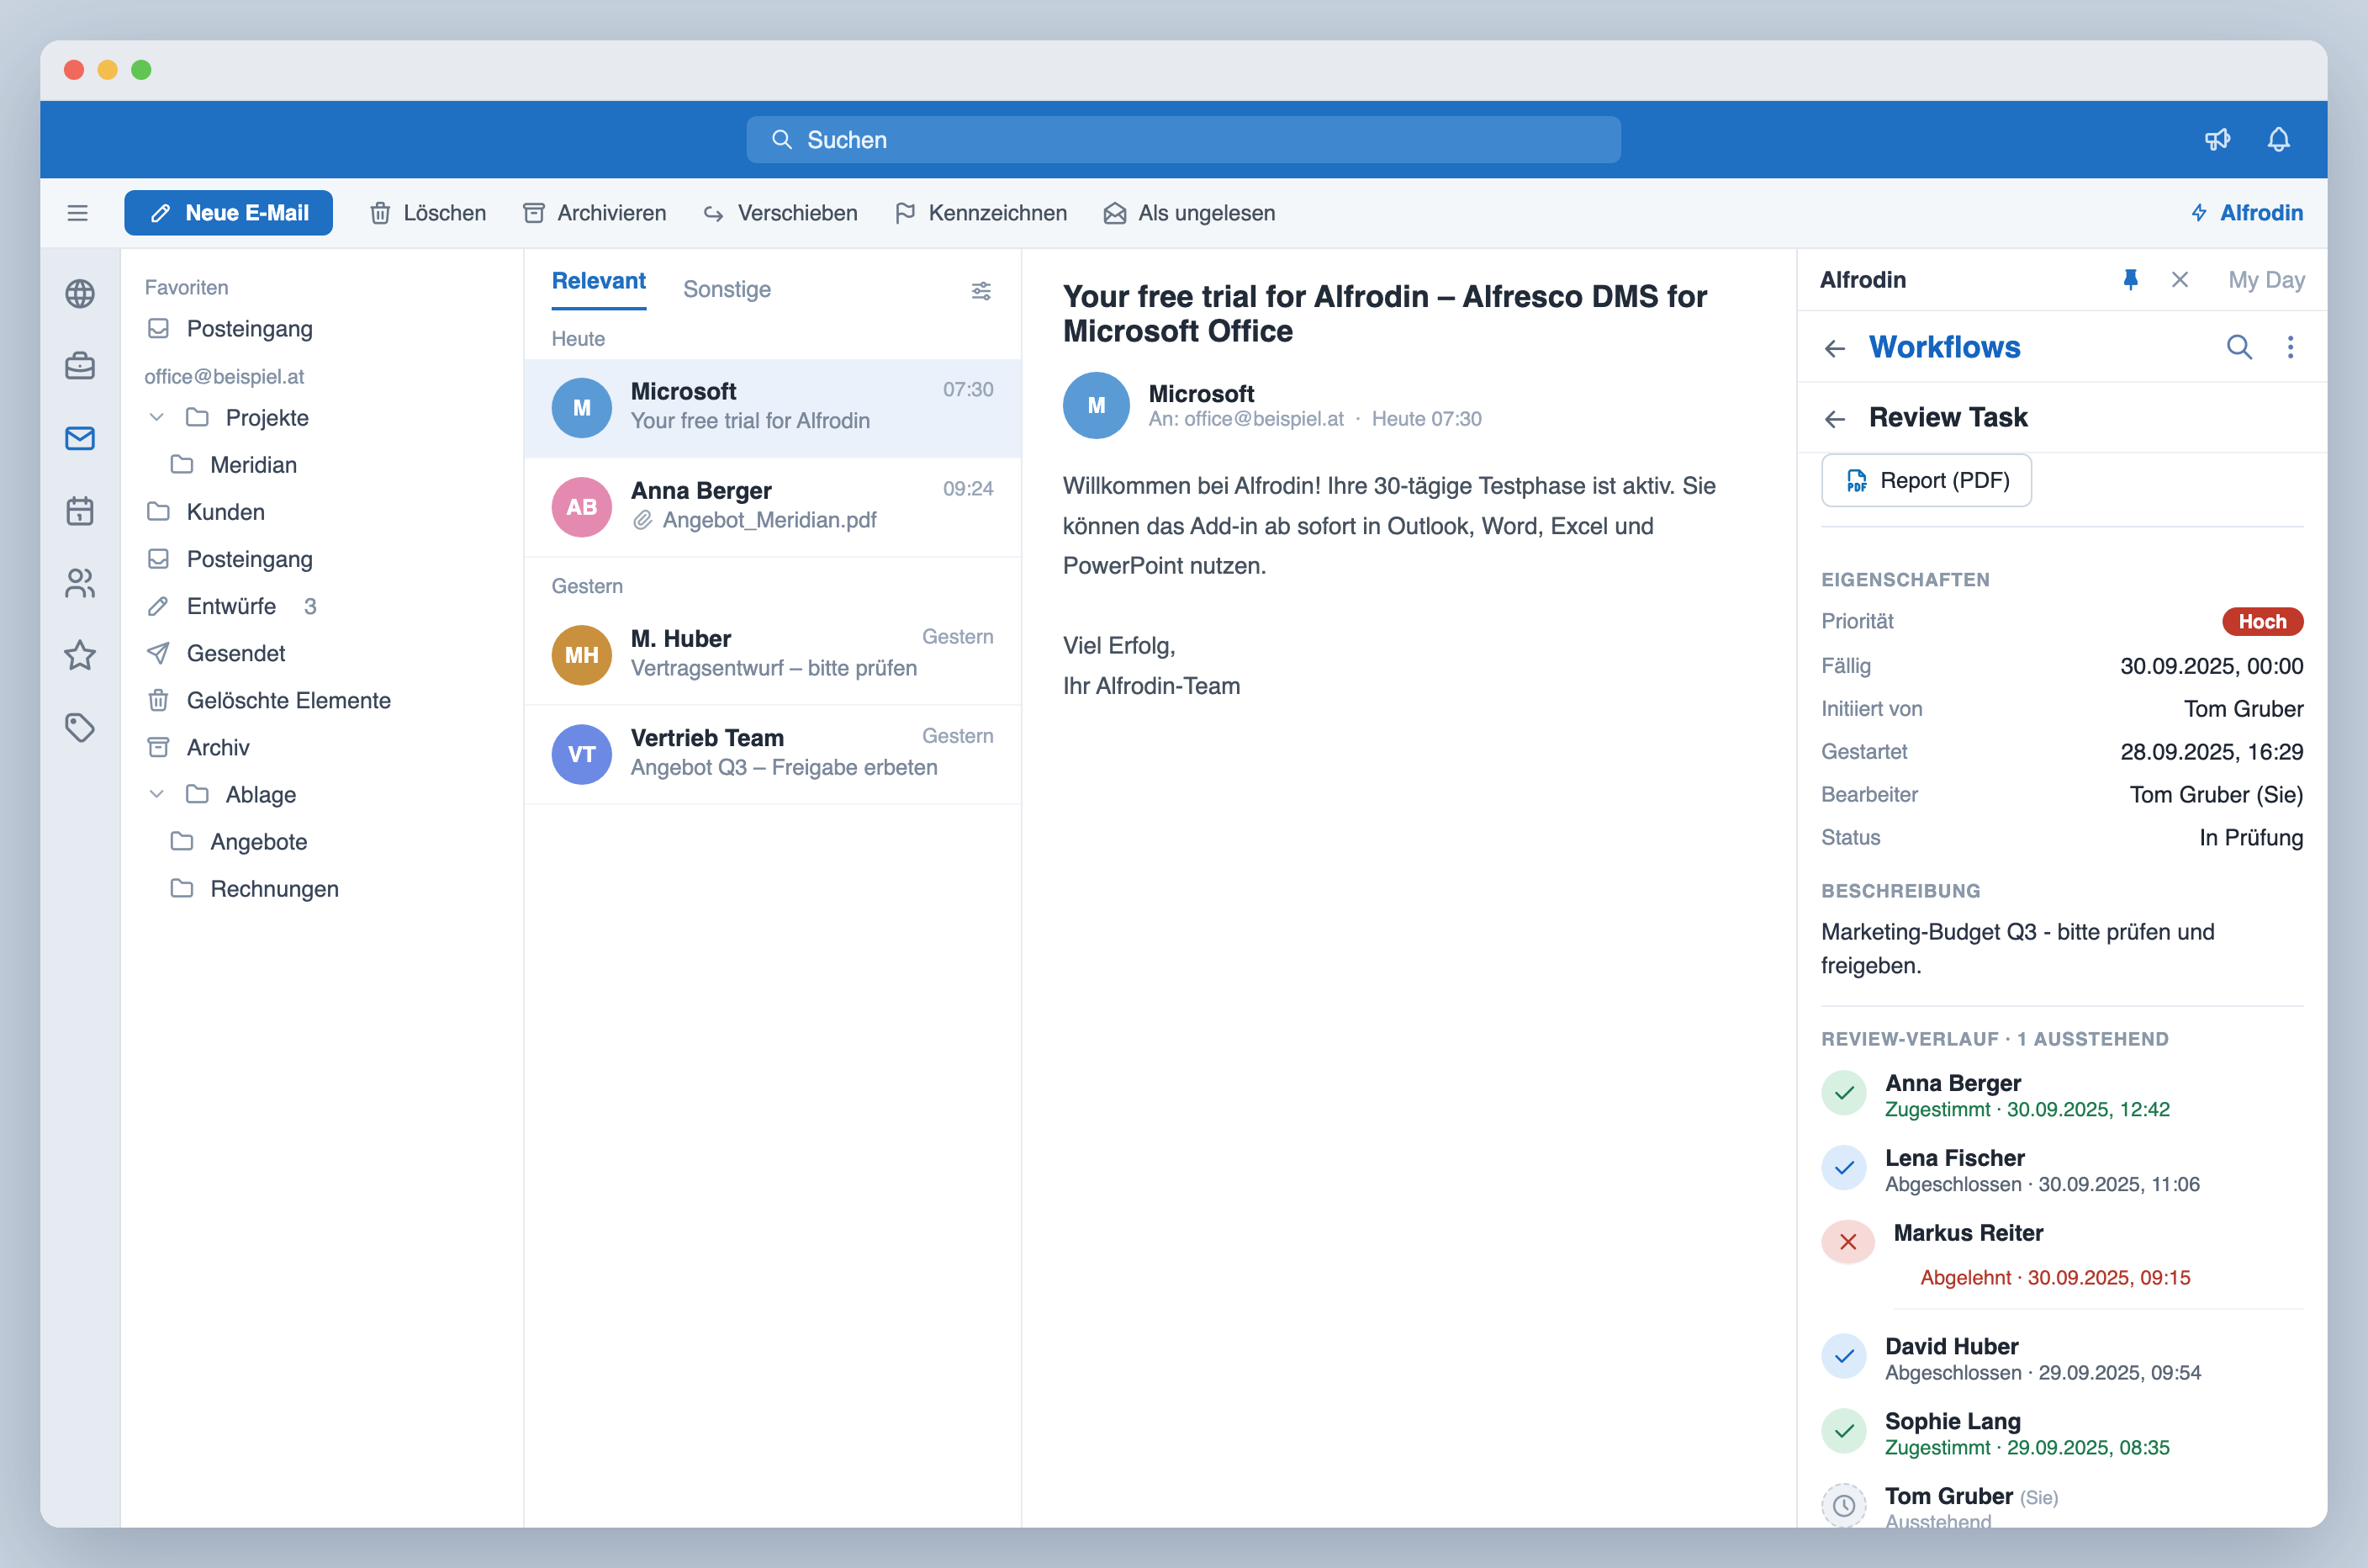Click the office@beispiel.at account label
Screen dimensions: 2368x1568
tap(224, 377)
